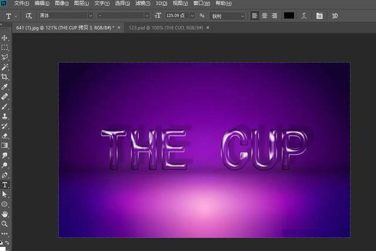The image size is (376, 251).
Task: Open the 滤镜 menu
Action: (143, 4)
